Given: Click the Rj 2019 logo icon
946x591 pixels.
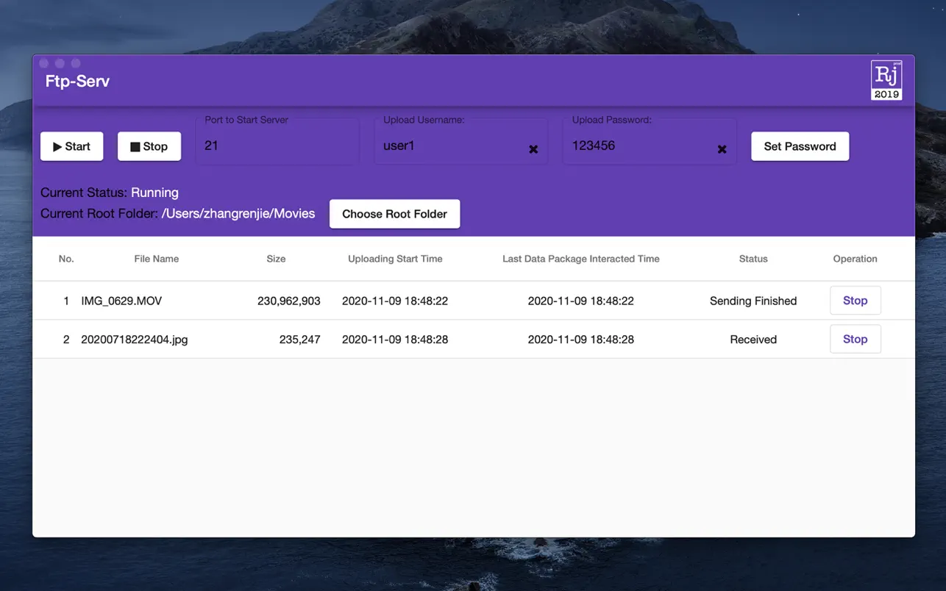Looking at the screenshot, I should pyautogui.click(x=886, y=80).
